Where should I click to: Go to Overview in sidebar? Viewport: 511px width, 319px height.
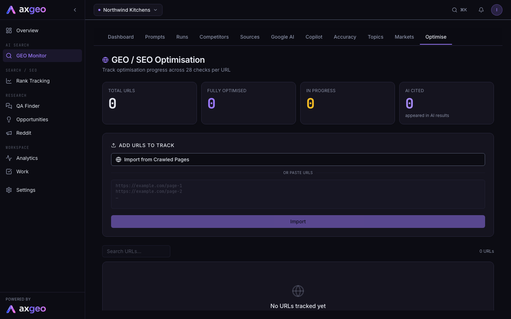[x=42, y=30]
